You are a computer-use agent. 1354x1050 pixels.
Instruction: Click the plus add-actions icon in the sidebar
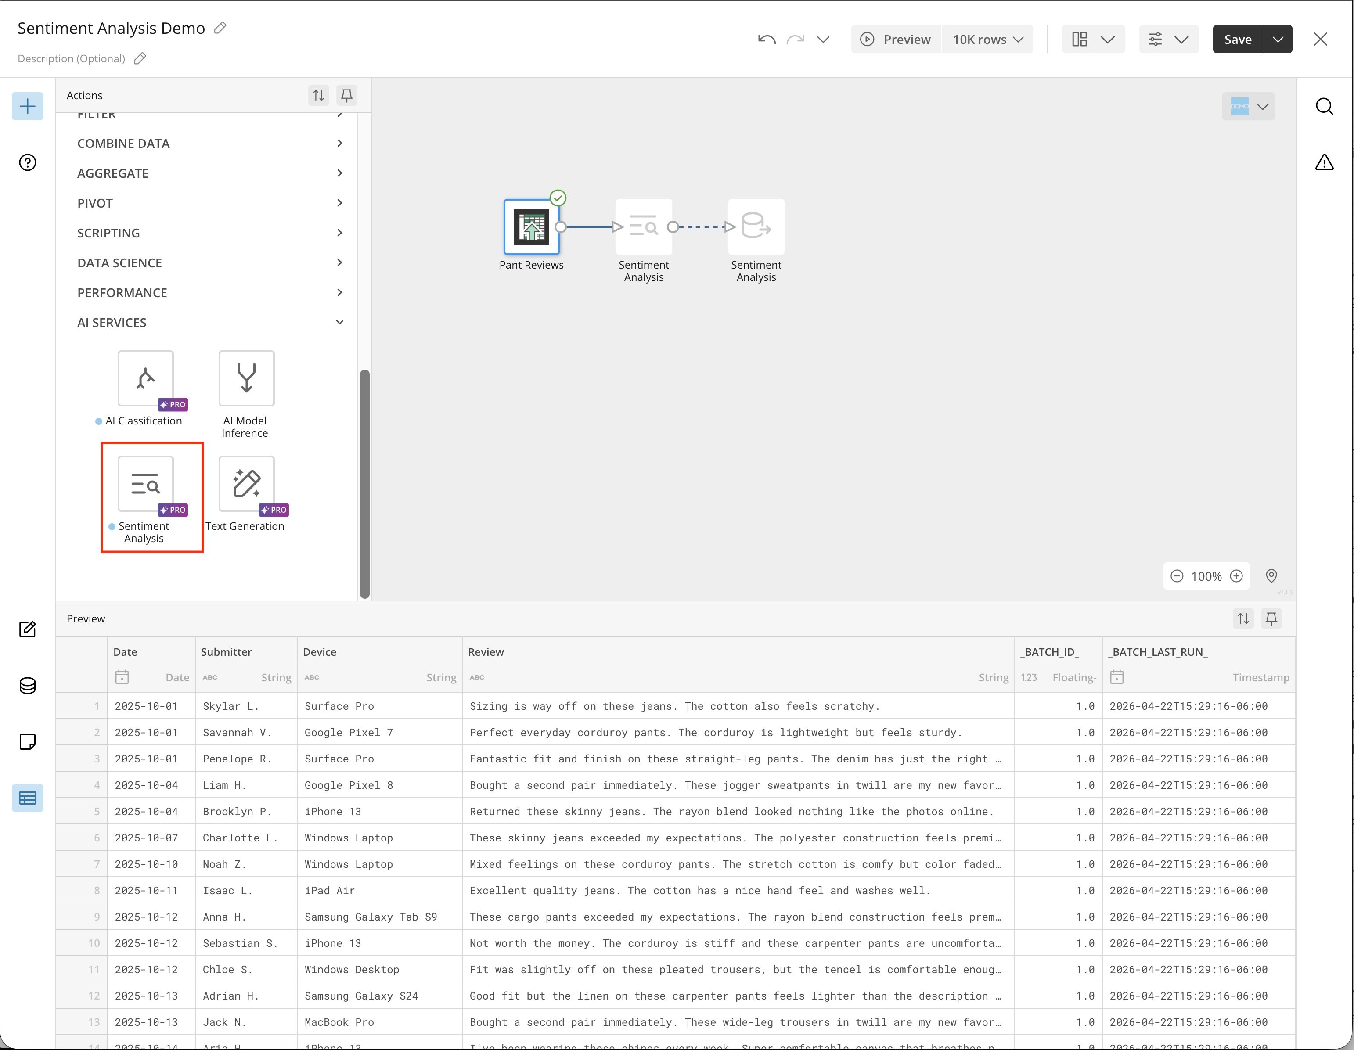point(28,107)
